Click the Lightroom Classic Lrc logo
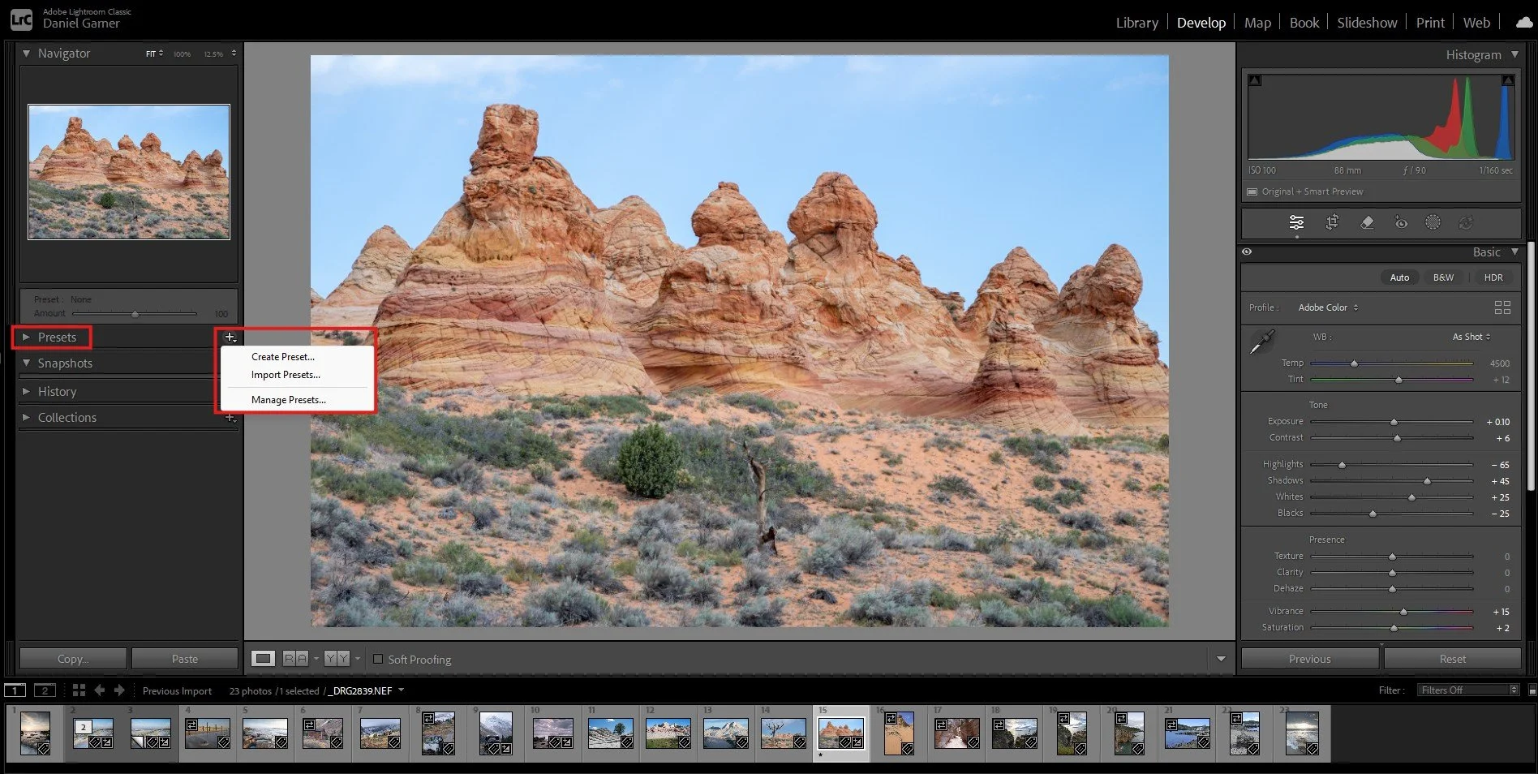Viewport: 1538px width, 774px height. [22, 19]
